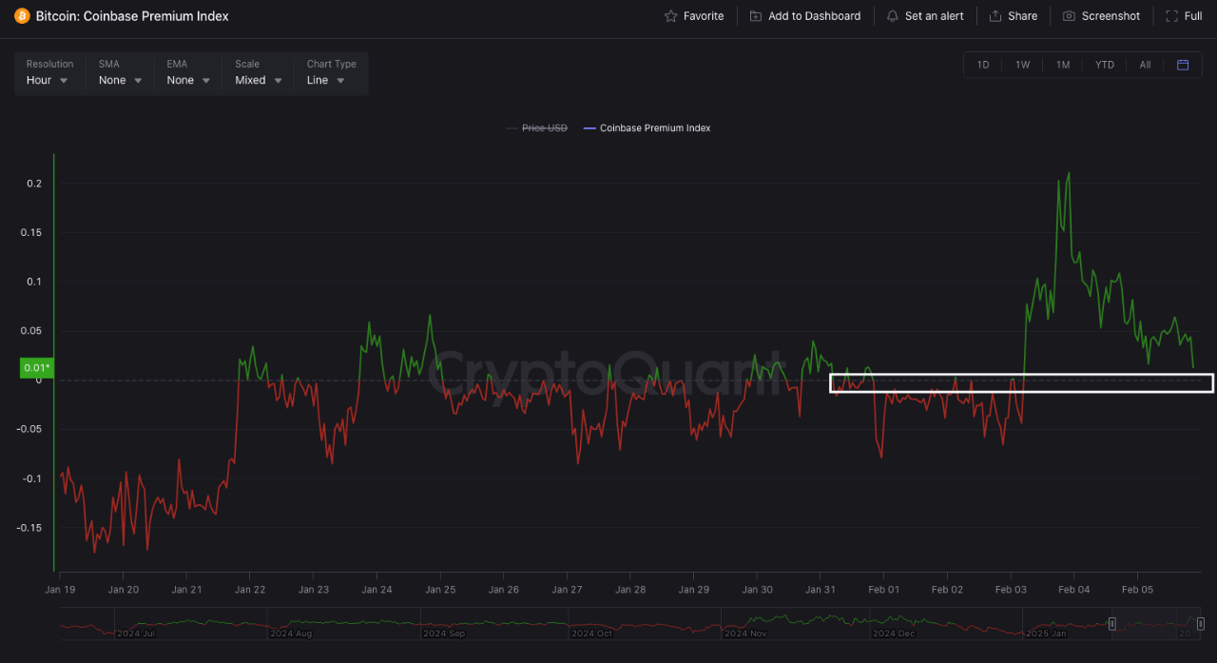The width and height of the screenshot is (1217, 663).
Task: Open the calendar date-range picker icon
Action: click(x=1183, y=65)
